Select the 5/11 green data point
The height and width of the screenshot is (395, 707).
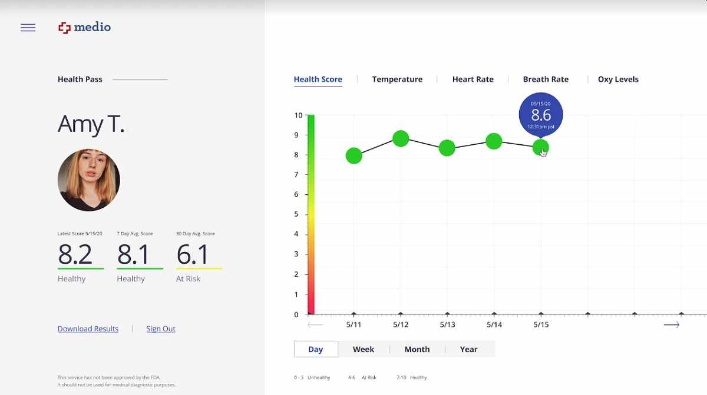353,156
